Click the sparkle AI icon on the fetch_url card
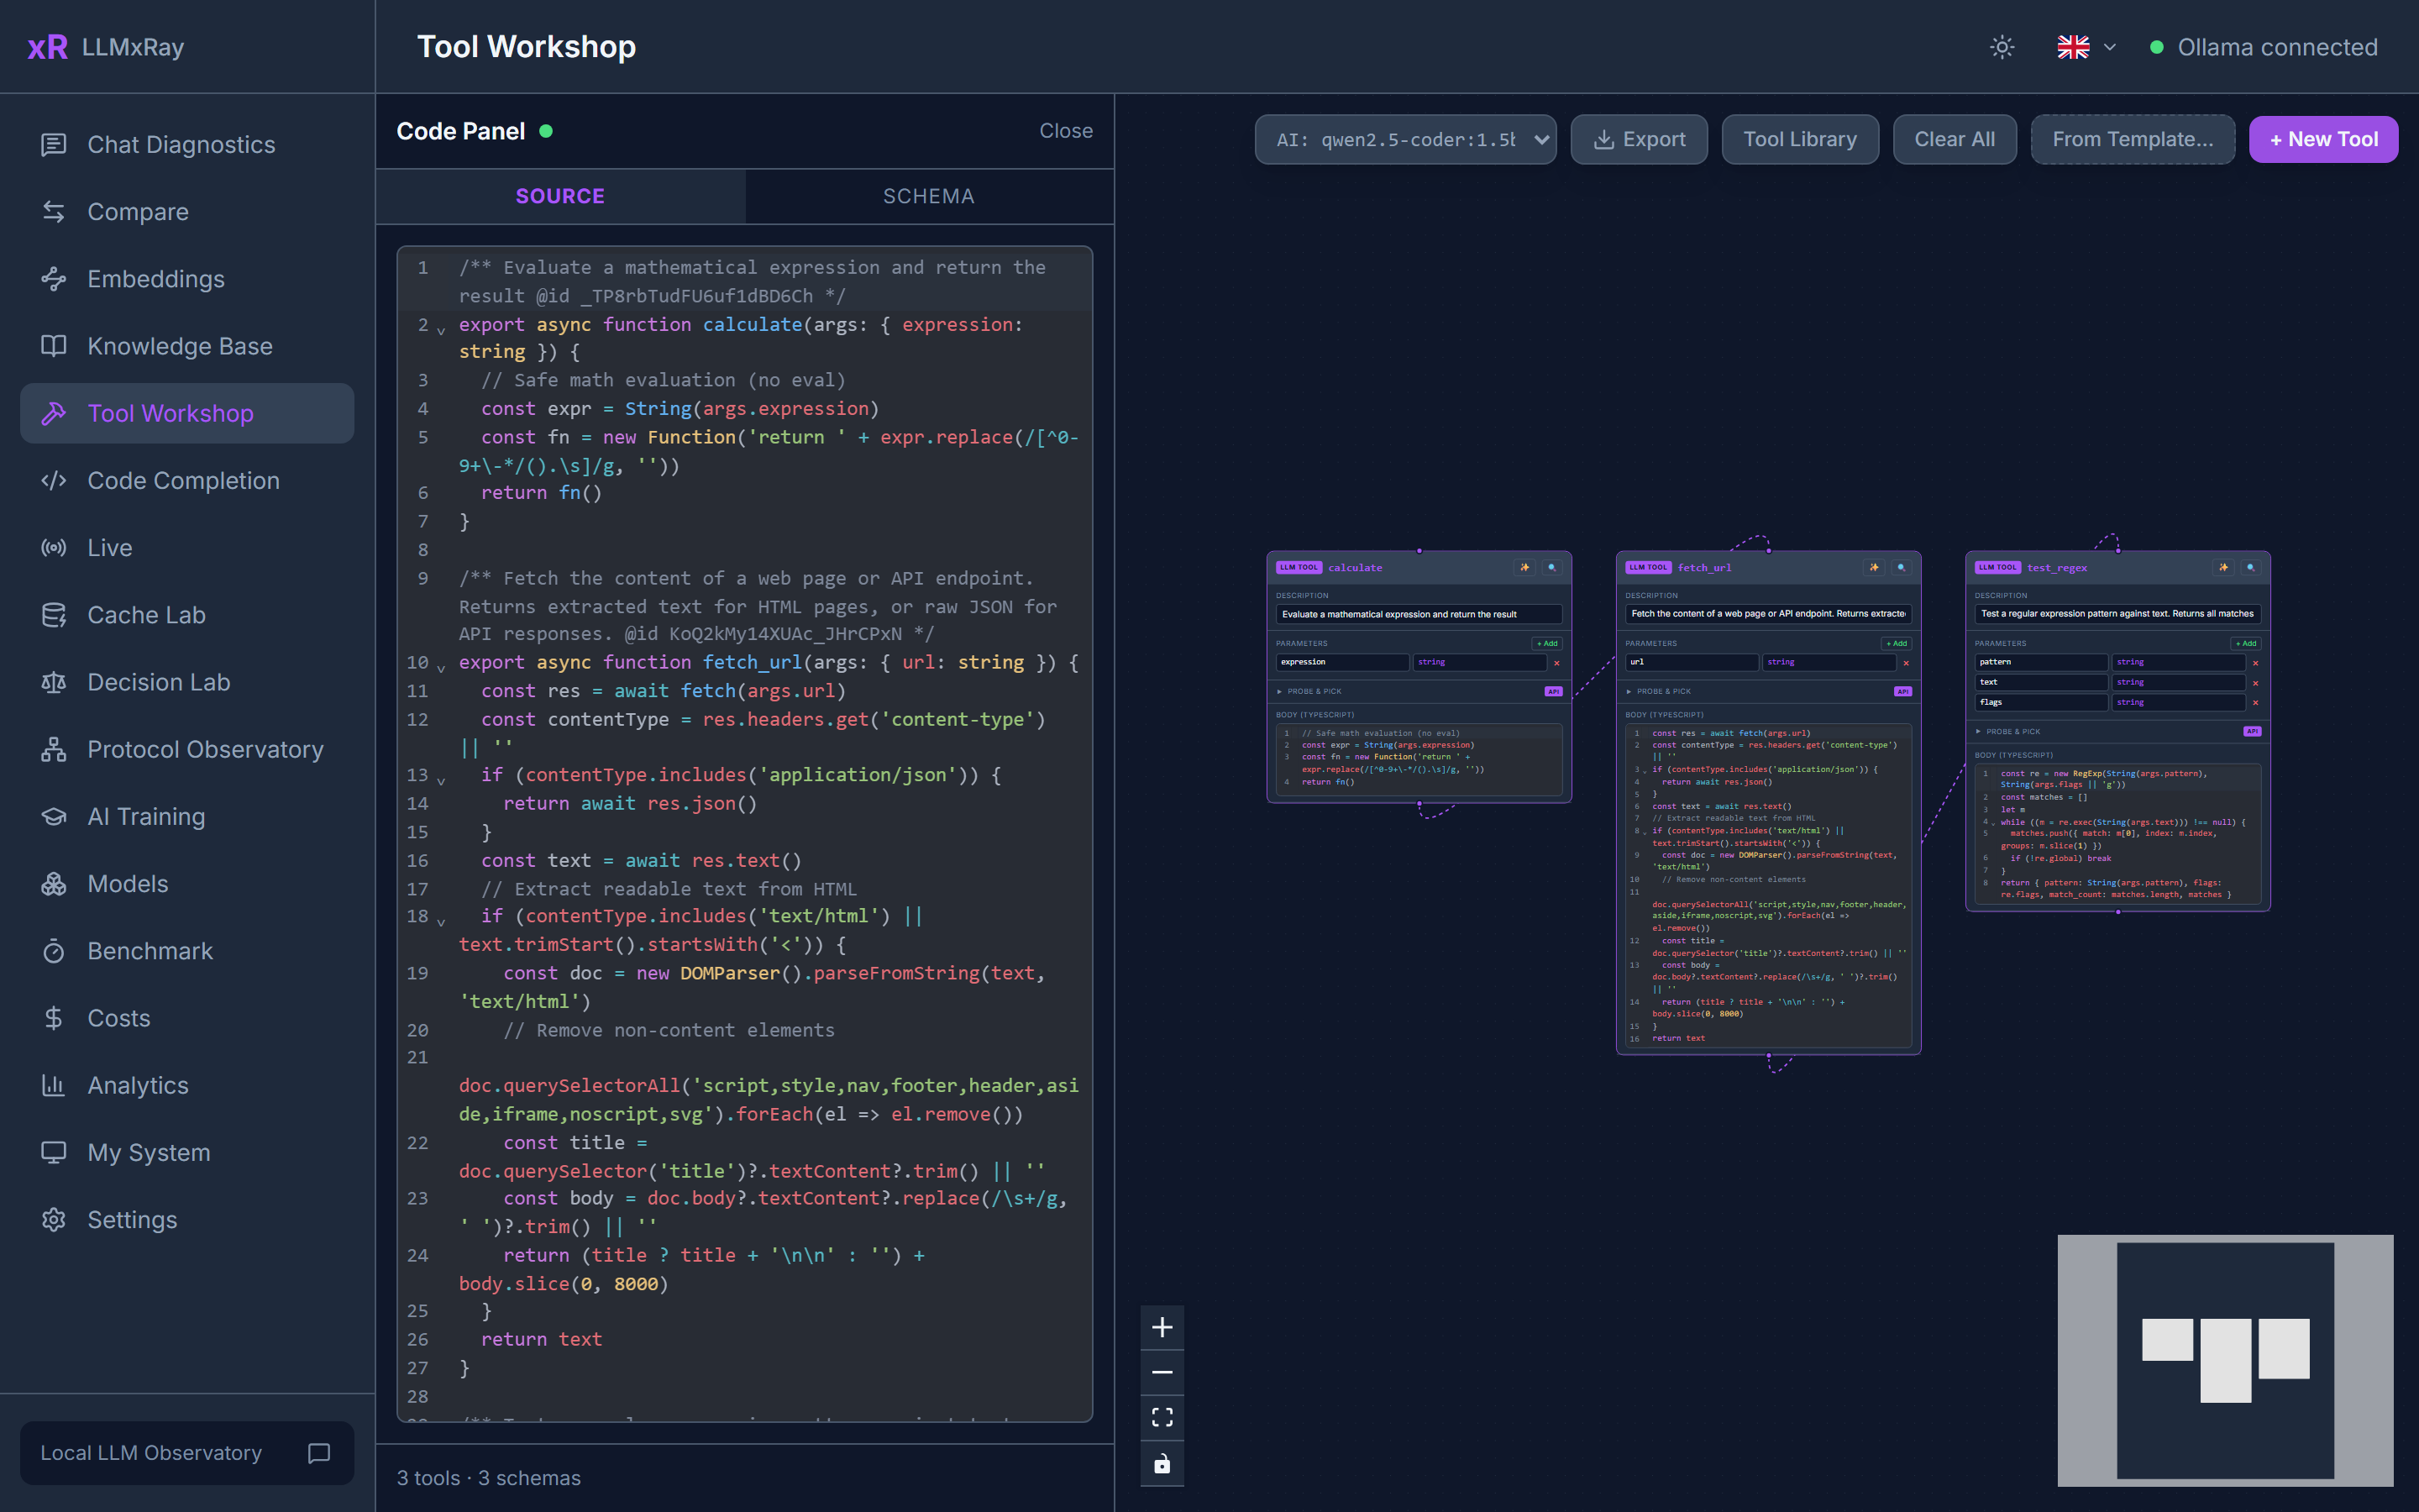The width and height of the screenshot is (2419, 1512). click(x=1874, y=567)
